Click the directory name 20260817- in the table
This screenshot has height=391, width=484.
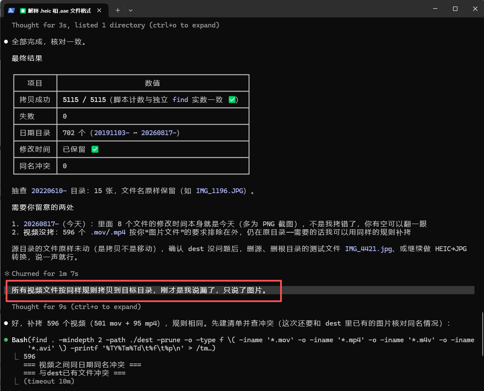159,133
